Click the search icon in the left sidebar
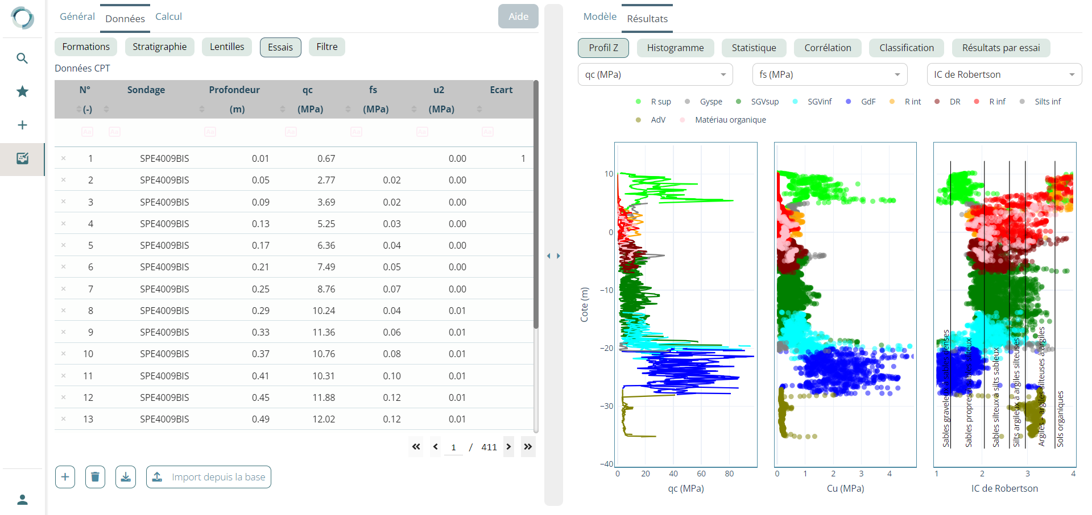1092x515 pixels. tap(22, 58)
